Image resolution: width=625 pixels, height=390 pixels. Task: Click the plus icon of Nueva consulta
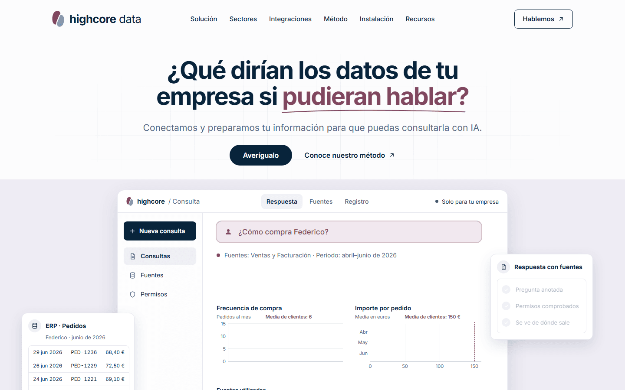132,231
